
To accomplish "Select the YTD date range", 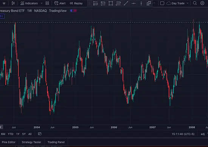I will (11, 134).
